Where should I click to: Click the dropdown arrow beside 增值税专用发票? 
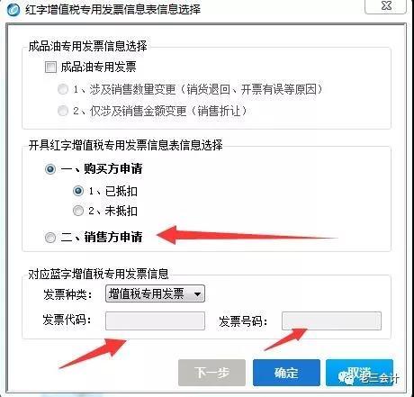(197, 293)
